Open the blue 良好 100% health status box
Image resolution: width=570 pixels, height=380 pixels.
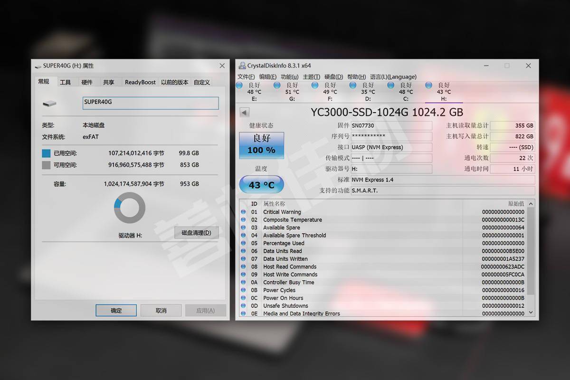[261, 145]
